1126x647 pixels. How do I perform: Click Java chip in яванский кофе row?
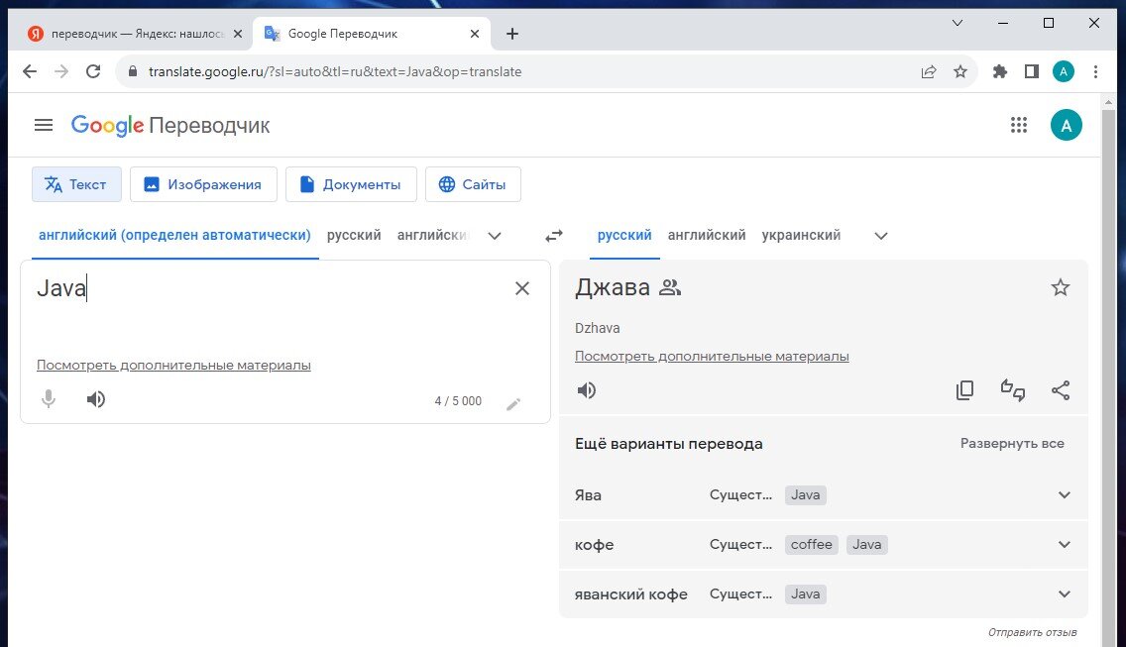[x=805, y=593]
